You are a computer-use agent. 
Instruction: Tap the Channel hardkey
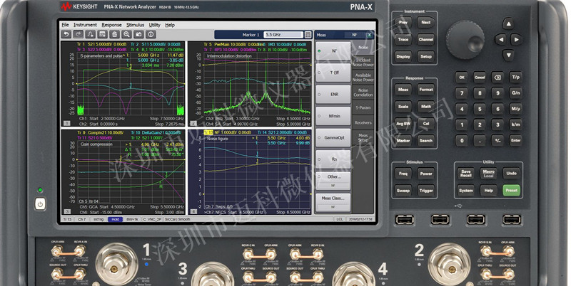[425, 40]
